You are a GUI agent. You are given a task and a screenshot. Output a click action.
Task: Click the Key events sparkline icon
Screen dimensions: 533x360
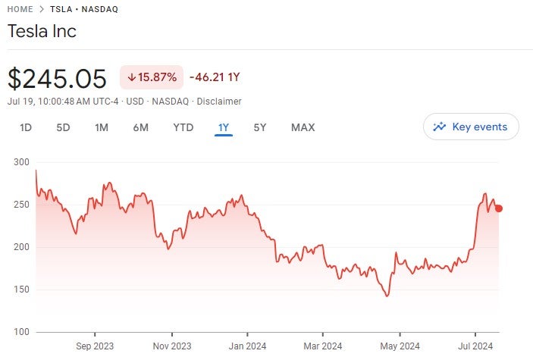pos(439,127)
